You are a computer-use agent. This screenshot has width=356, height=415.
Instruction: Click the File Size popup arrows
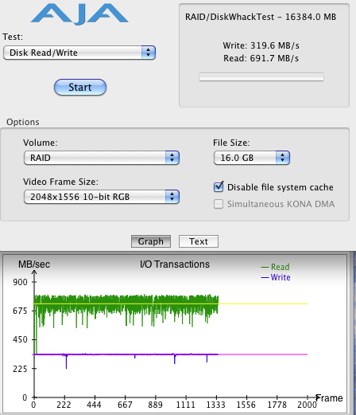click(x=283, y=158)
